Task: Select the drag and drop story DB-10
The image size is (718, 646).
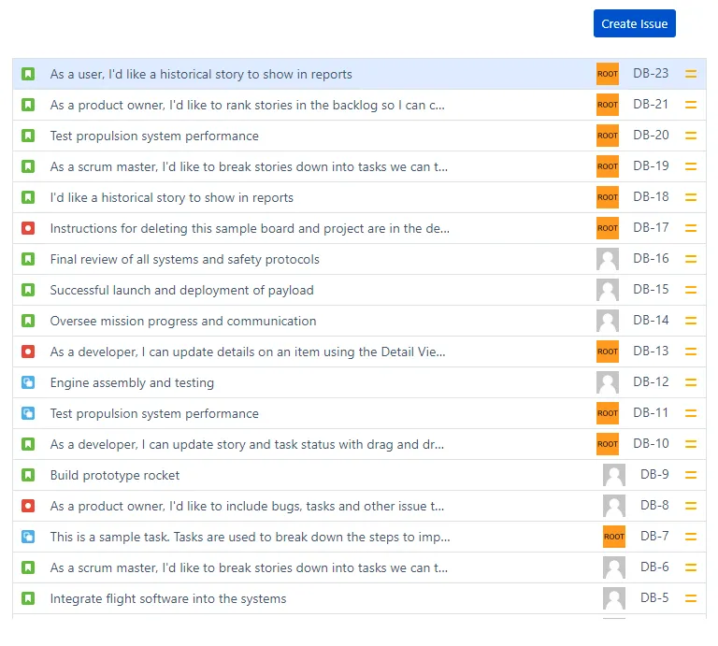Action: [x=247, y=444]
